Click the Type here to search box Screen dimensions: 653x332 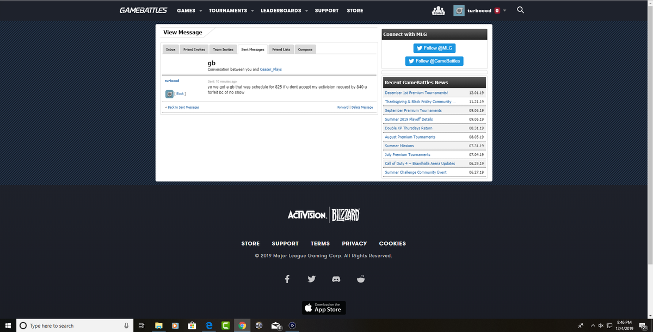coord(75,325)
